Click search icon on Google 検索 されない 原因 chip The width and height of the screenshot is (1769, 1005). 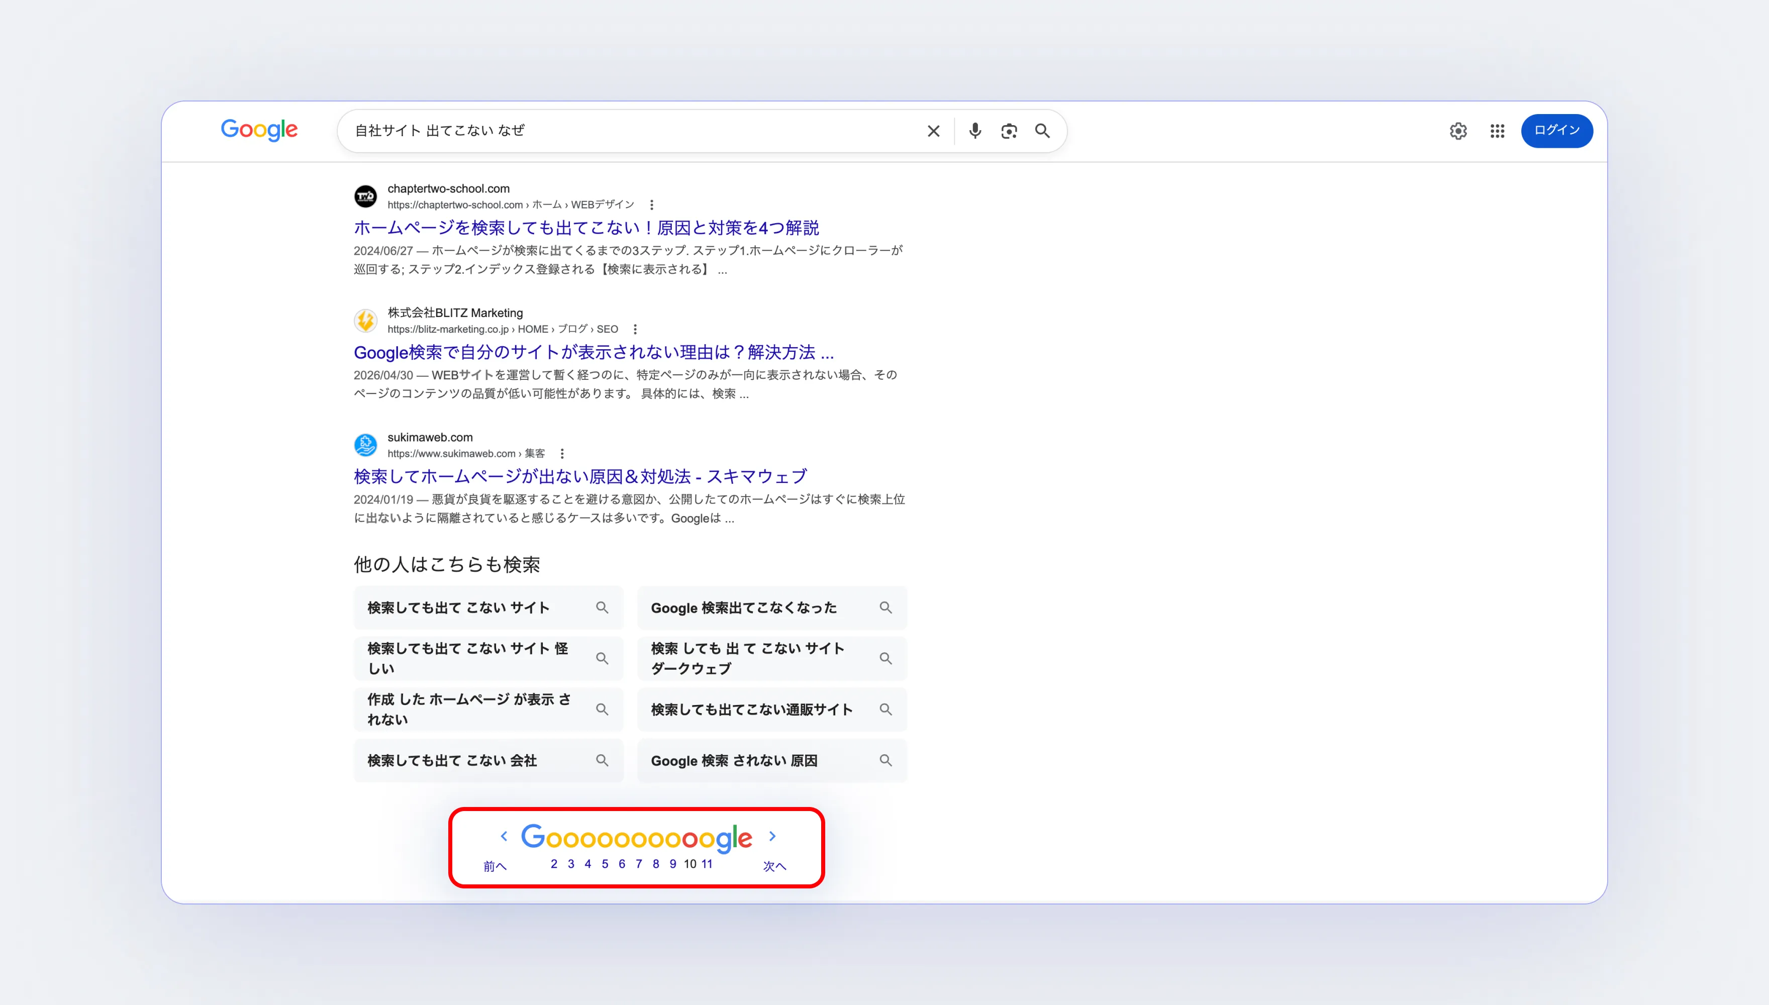886,761
